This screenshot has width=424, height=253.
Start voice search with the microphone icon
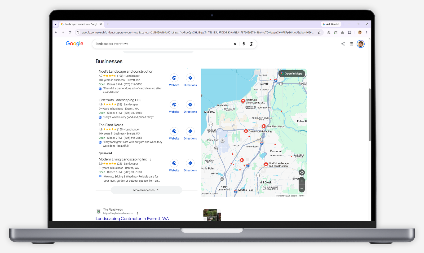244,44
